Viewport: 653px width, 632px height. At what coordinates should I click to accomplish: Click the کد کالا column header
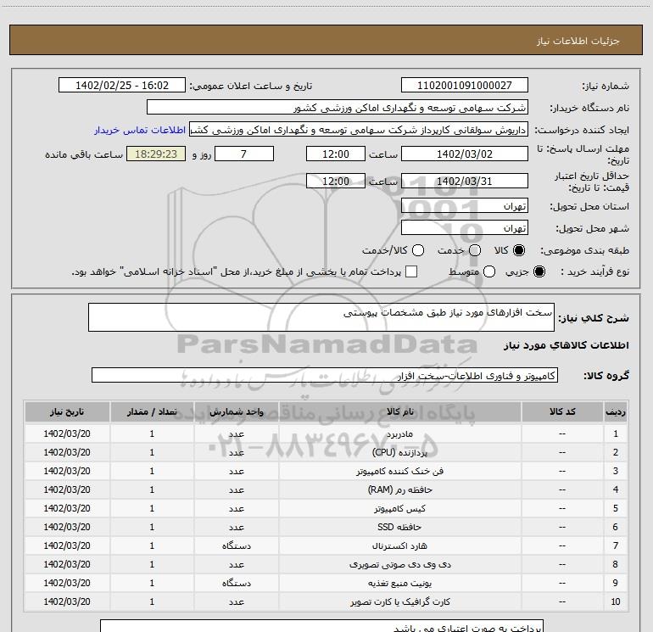[562, 412]
